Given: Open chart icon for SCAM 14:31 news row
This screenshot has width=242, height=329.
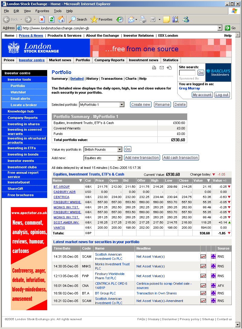Looking at the screenshot, I should click(203, 257).
